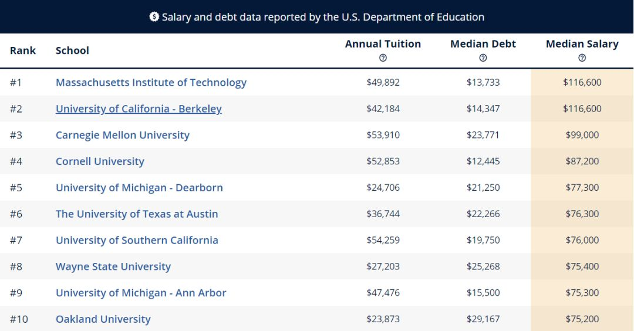Click the help icon under Median Debt
Viewport: 634px width, 331px height.
click(x=483, y=58)
